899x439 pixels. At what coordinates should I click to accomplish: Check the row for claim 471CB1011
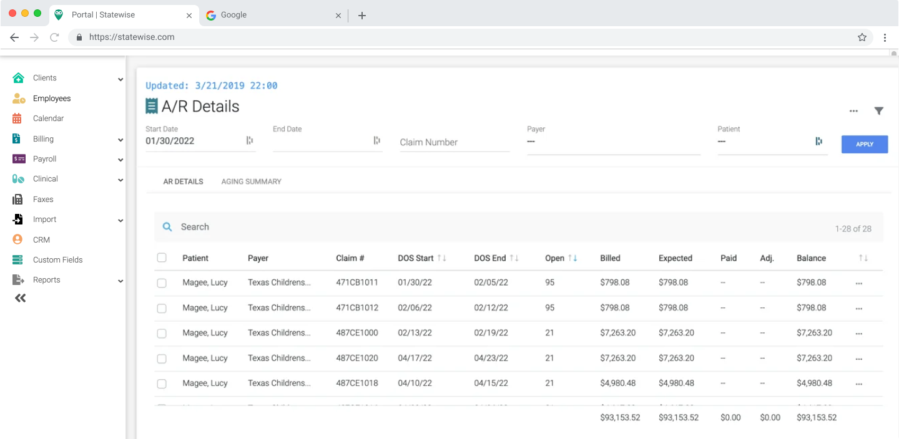162,283
